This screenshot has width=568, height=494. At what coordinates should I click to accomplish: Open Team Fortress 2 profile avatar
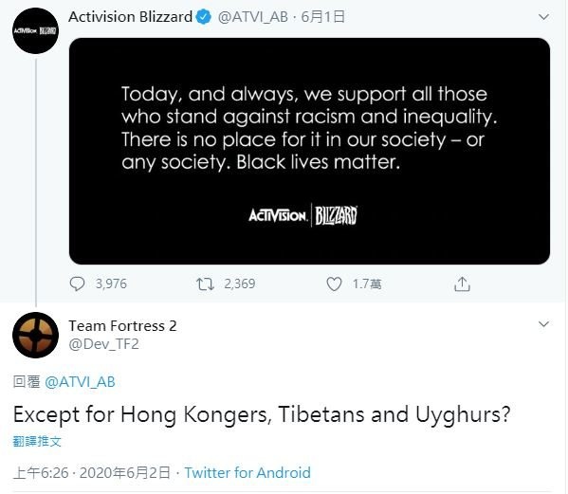pos(35,335)
